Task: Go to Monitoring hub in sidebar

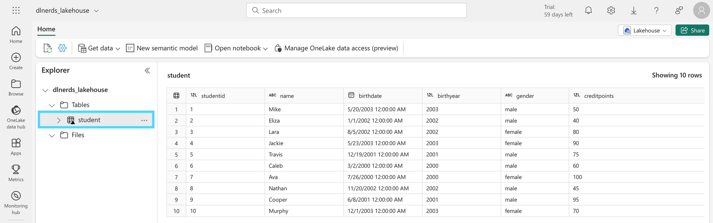Action: click(x=16, y=202)
